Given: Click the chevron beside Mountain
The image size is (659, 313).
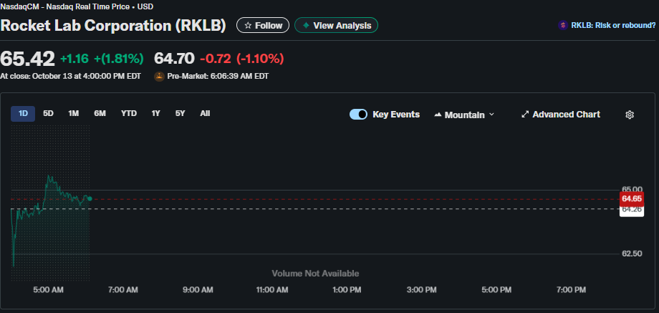Looking at the screenshot, I should pyautogui.click(x=491, y=115).
